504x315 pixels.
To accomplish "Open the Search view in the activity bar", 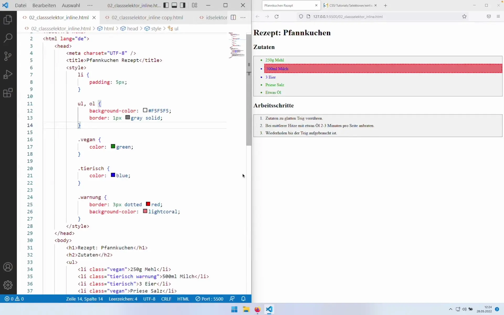I will click(8, 38).
